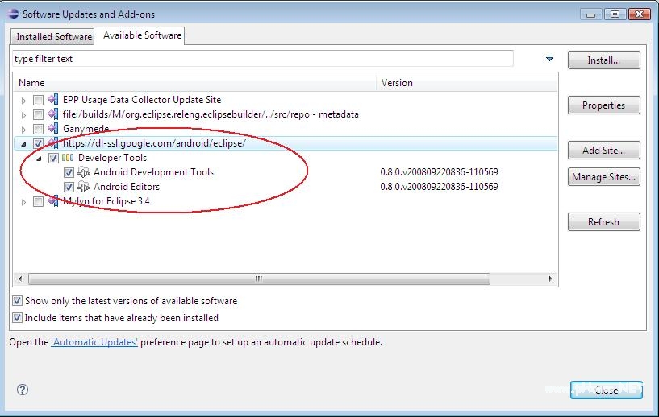Switch to the Installed Software tab
The image size is (659, 417).
54,37
